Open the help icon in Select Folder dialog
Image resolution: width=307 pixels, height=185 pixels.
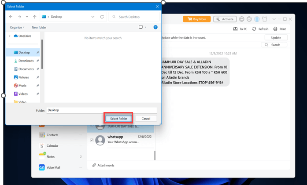pyautogui.click(x=155, y=27)
